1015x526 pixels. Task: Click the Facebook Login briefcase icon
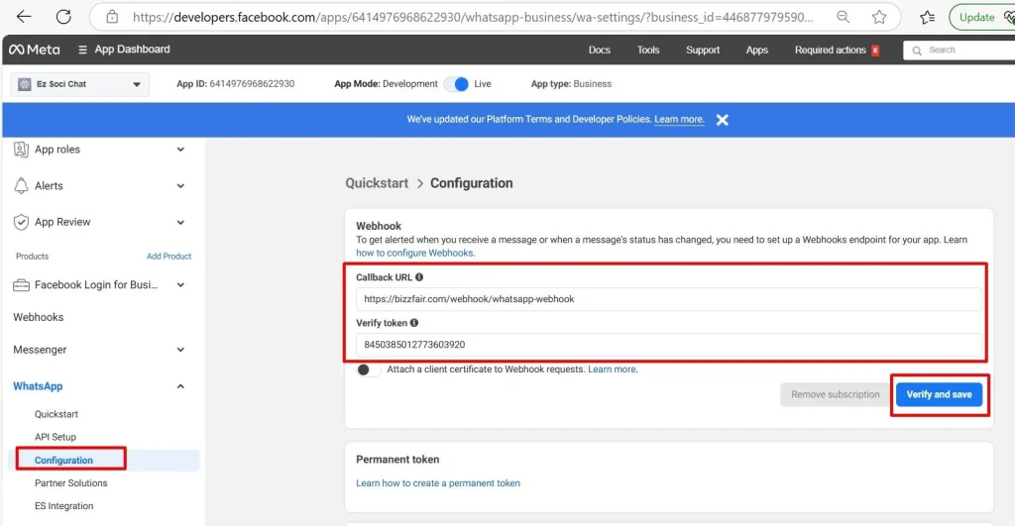point(21,284)
